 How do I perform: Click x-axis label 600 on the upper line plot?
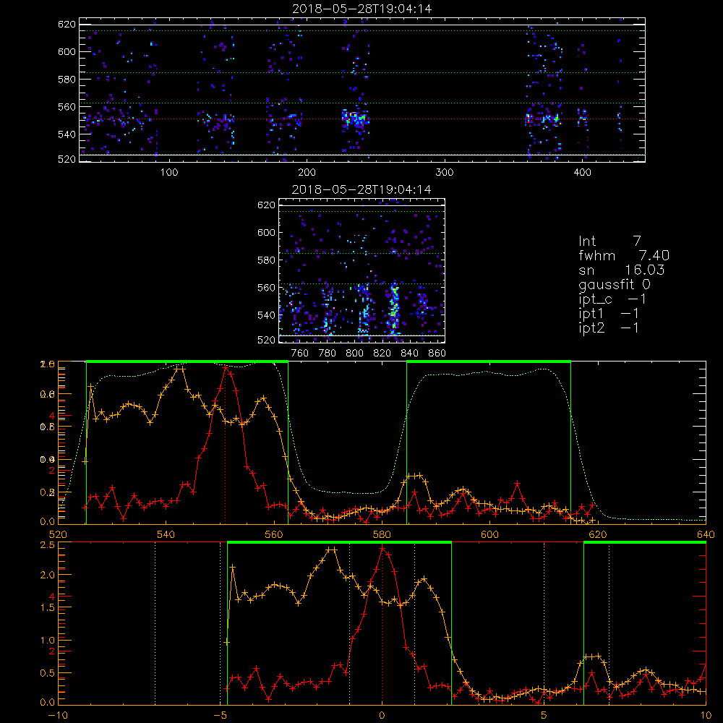point(489,535)
